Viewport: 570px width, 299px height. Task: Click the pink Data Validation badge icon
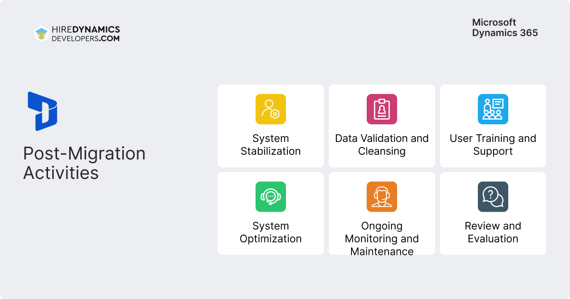382,109
